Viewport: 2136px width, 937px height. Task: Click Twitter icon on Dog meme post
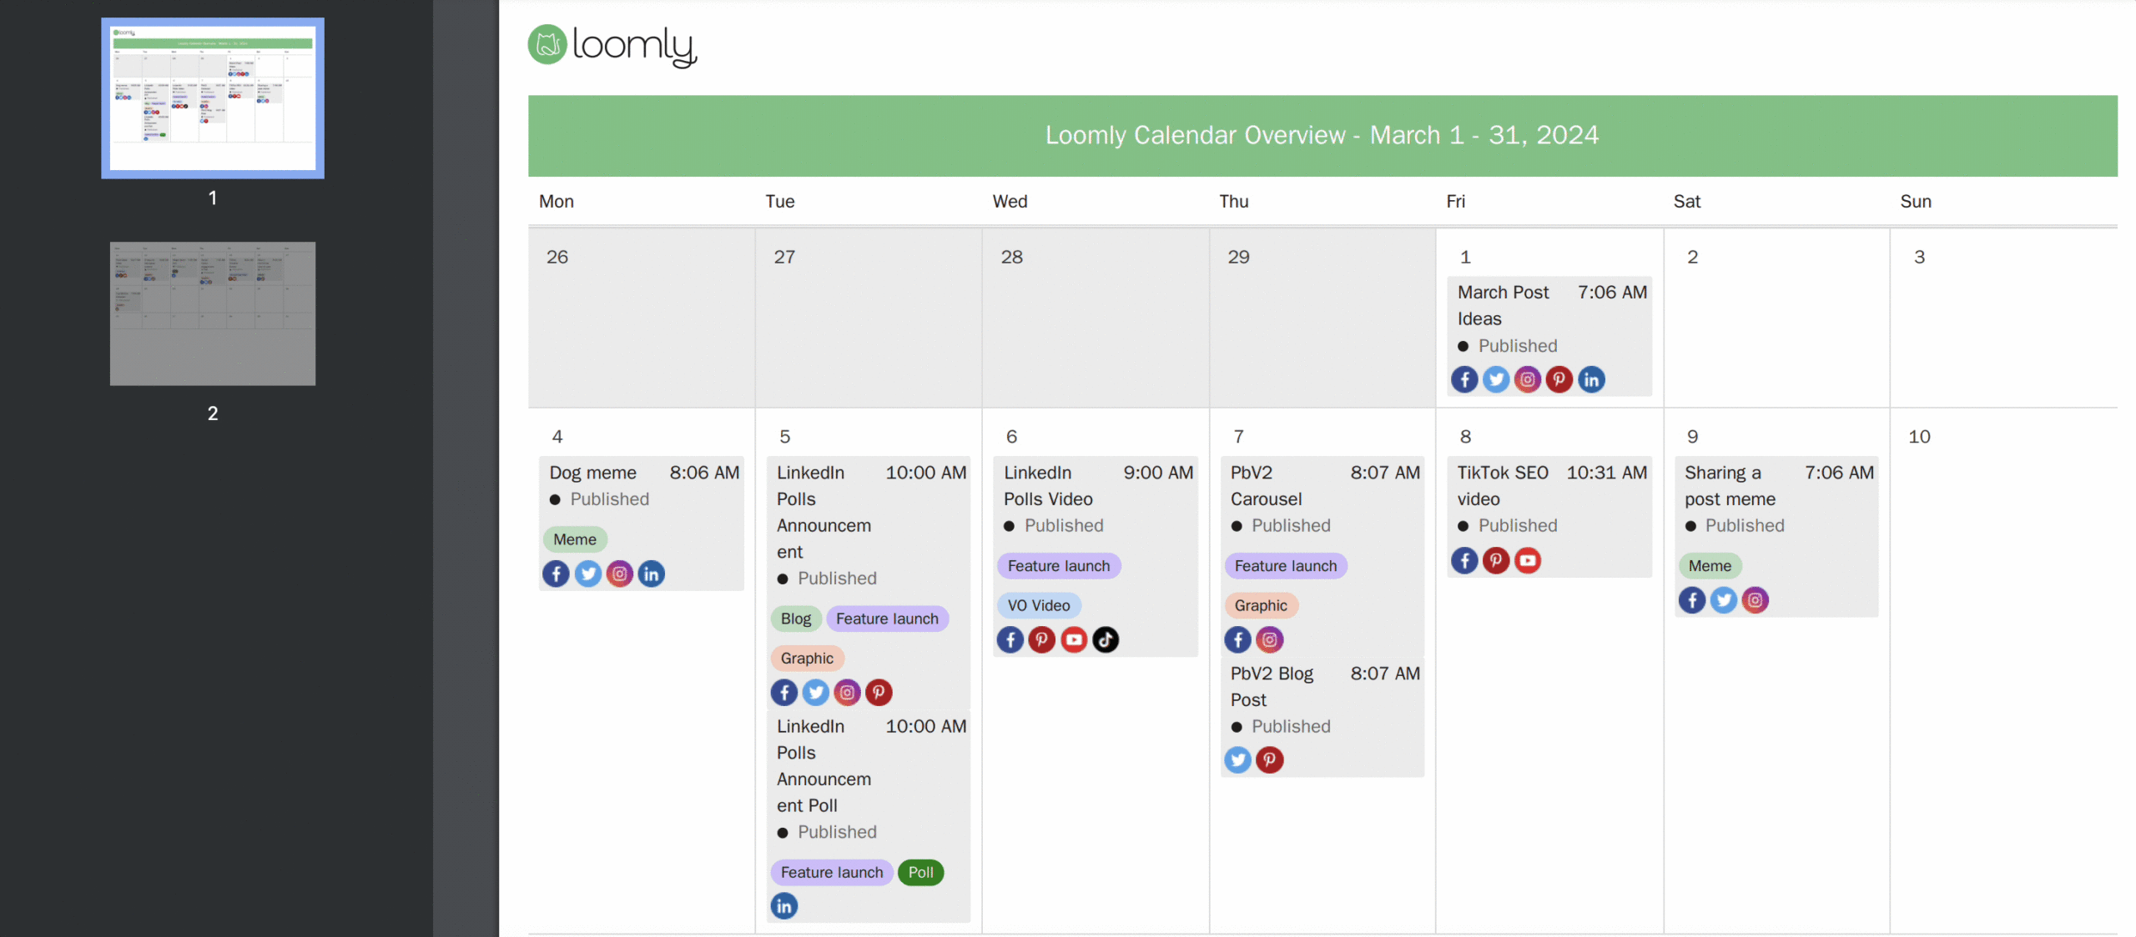tap(588, 574)
